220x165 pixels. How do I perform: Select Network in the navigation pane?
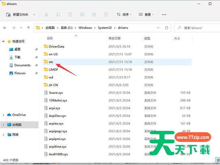[x=16, y=135]
